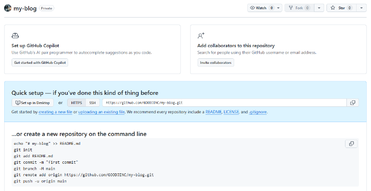Click the 'git branch -M main' line
Screen dimensions: 371x191
[34, 169]
